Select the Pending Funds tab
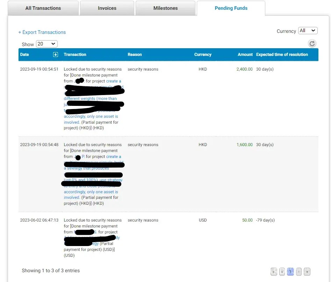Viewport: 331px width, 282px height. click(231, 8)
